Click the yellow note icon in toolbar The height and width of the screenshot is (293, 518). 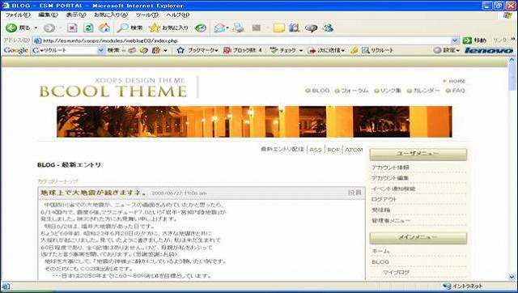278,28
